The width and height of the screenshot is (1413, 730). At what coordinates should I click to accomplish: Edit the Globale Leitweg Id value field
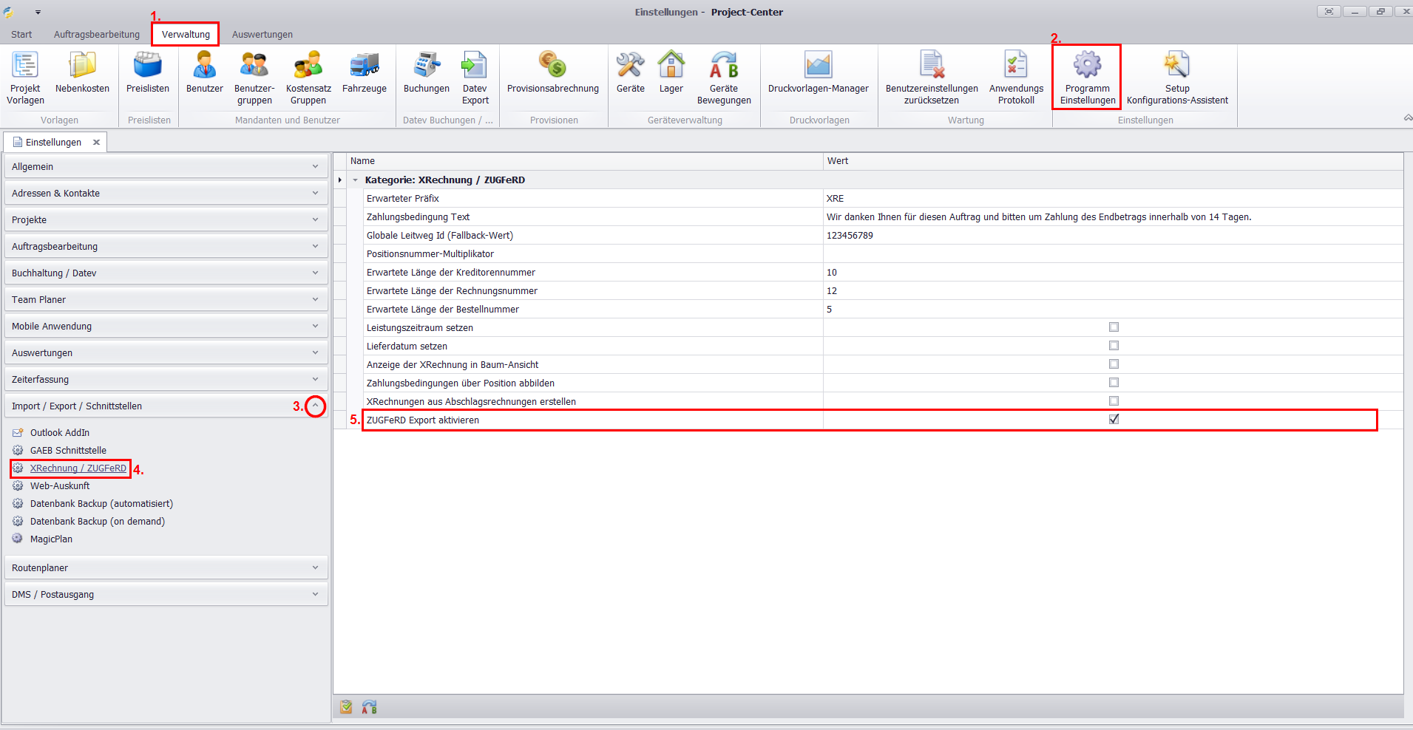[1109, 236]
